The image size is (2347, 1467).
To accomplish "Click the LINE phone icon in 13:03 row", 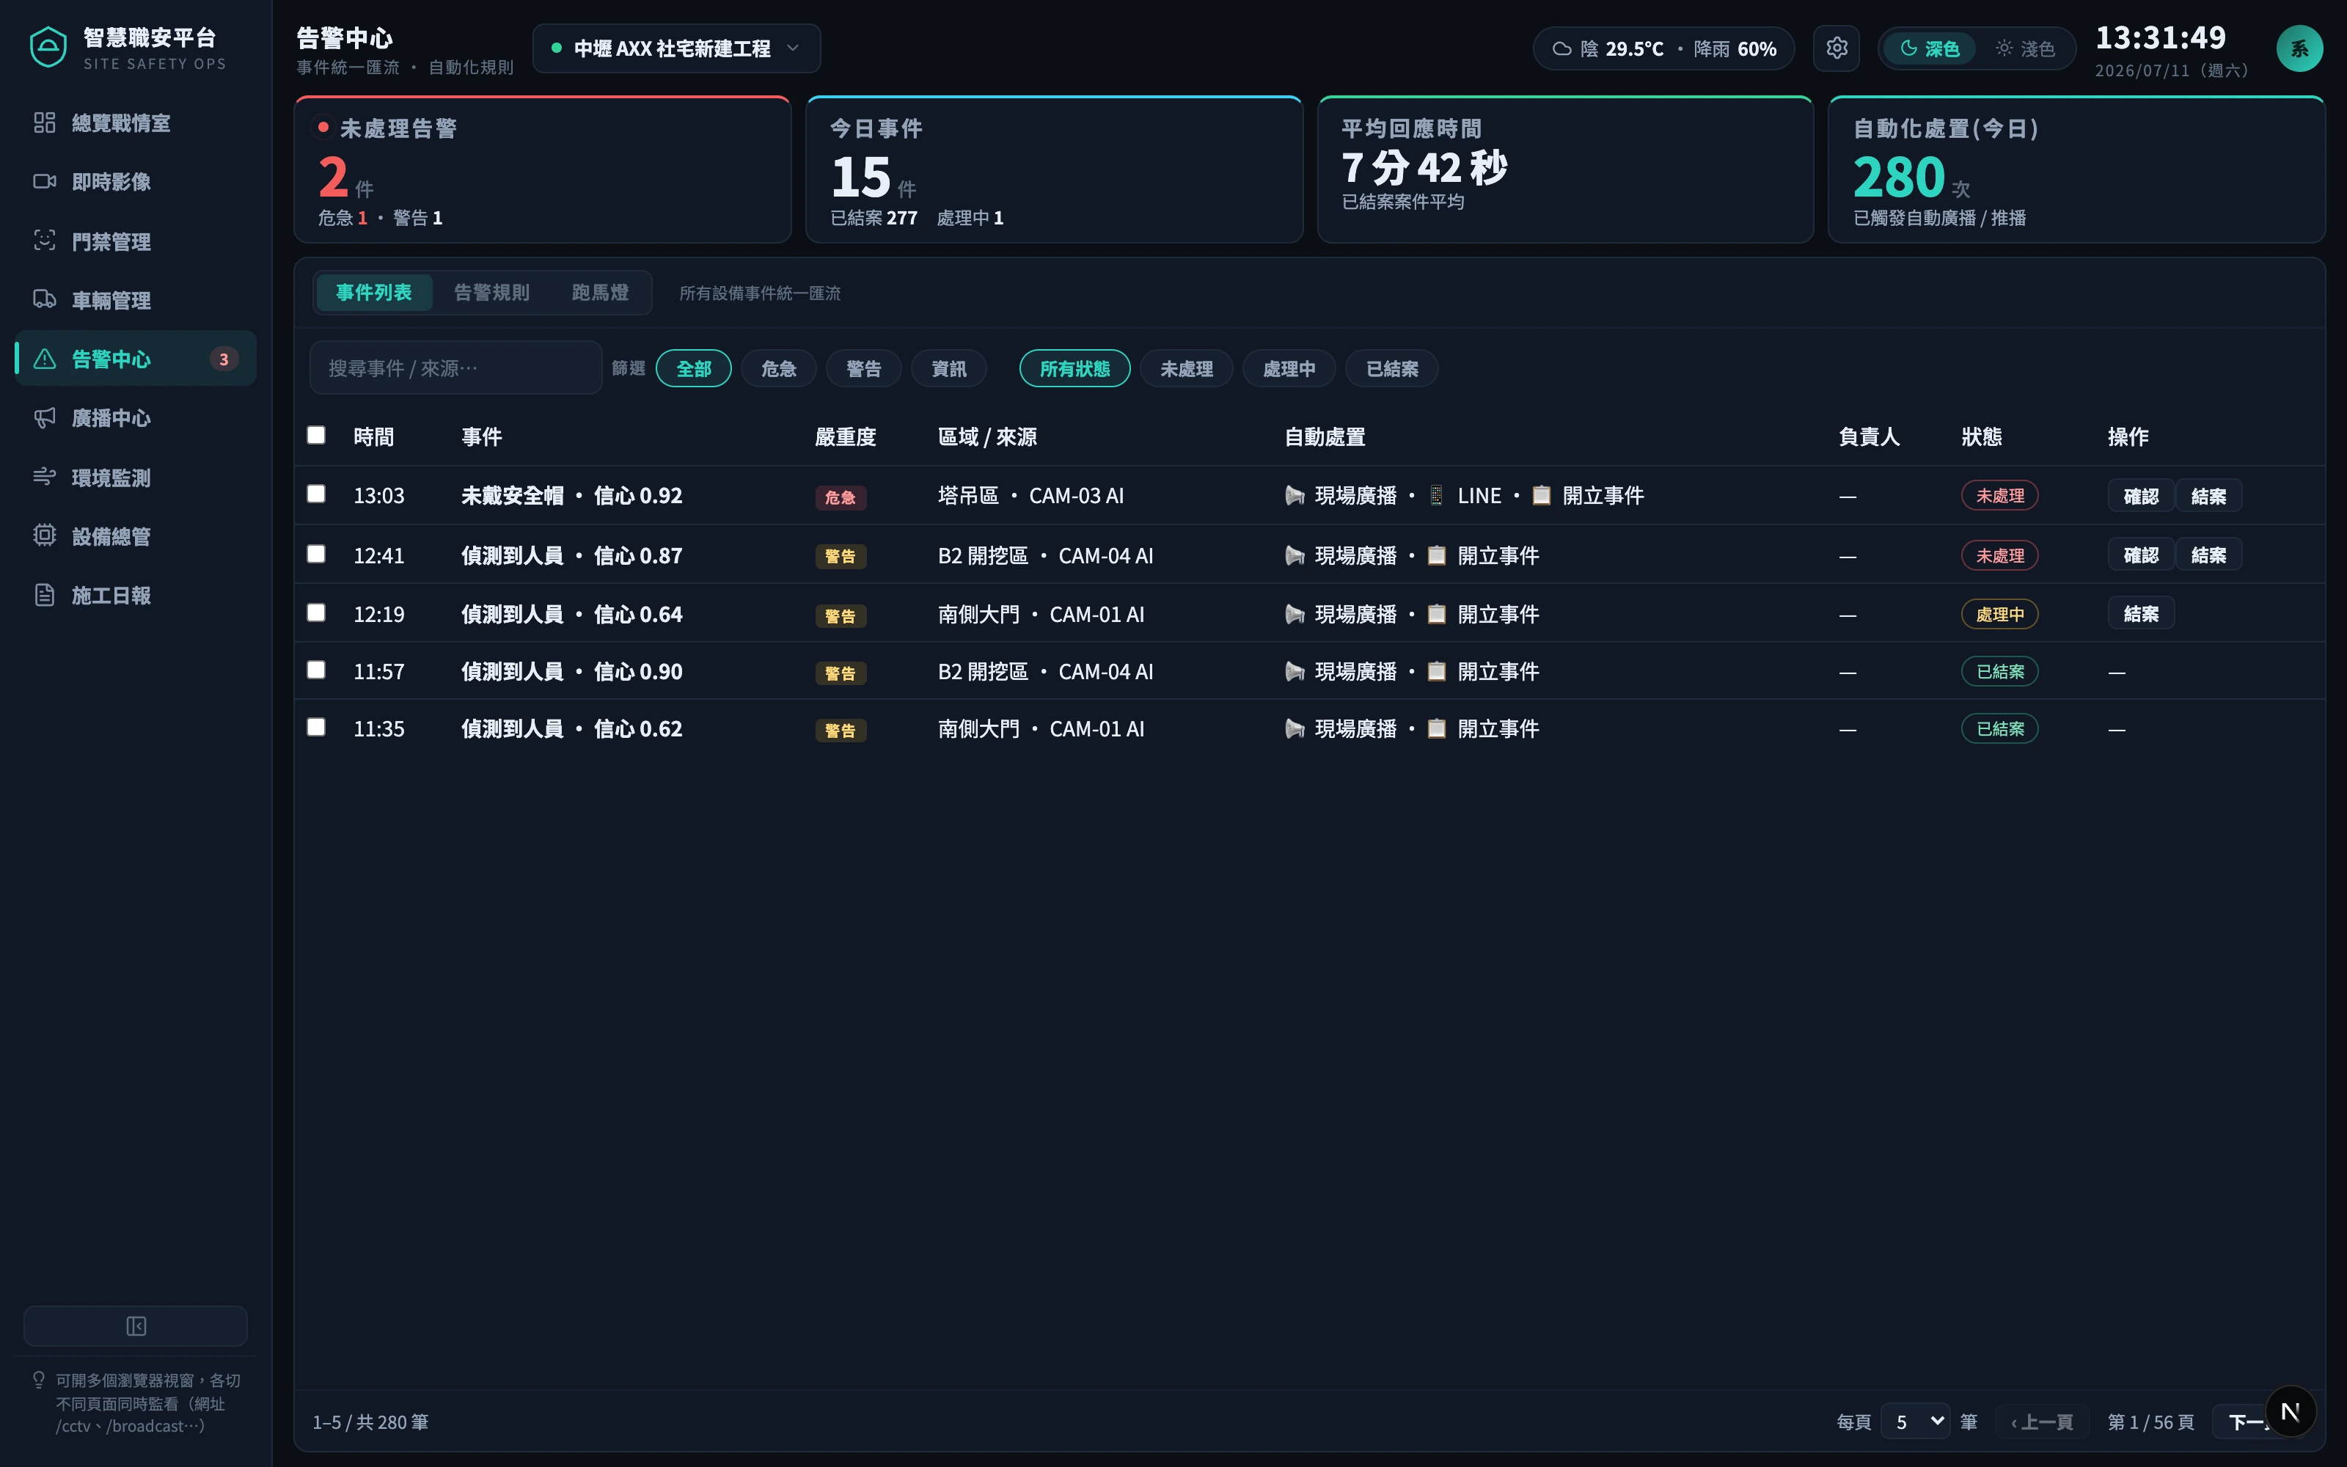I will pos(1436,496).
